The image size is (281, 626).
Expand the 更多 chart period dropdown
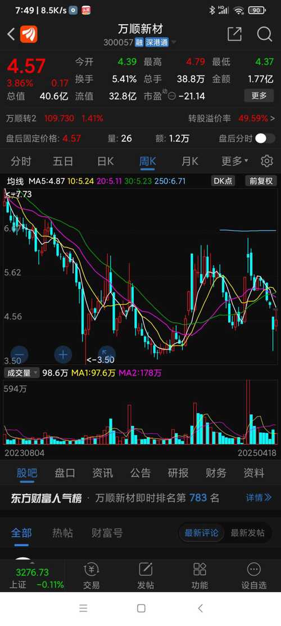235,161
